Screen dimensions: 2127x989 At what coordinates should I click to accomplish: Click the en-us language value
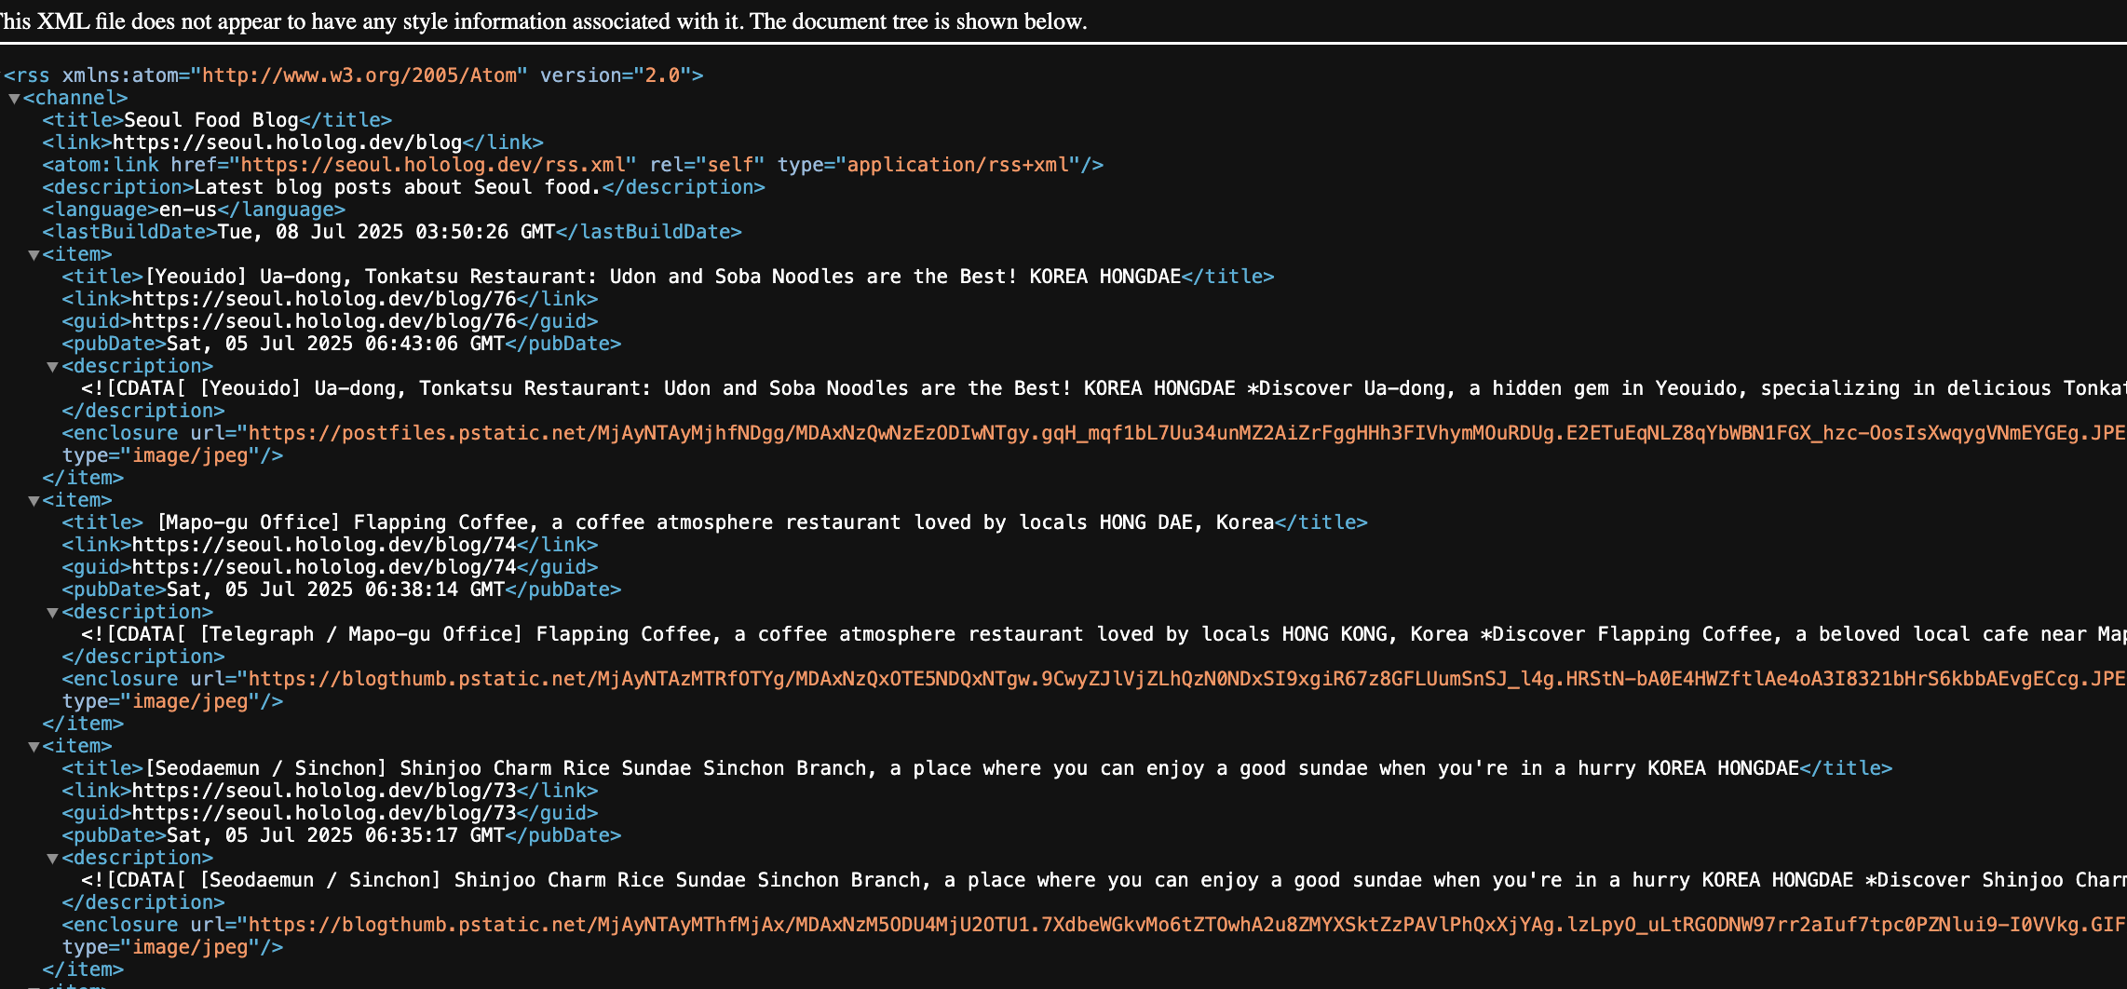tap(188, 210)
